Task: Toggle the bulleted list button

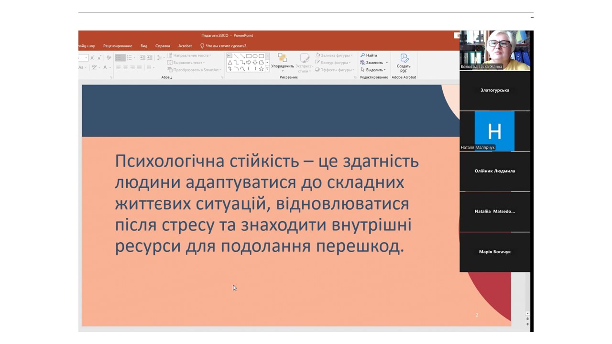Action: point(120,57)
